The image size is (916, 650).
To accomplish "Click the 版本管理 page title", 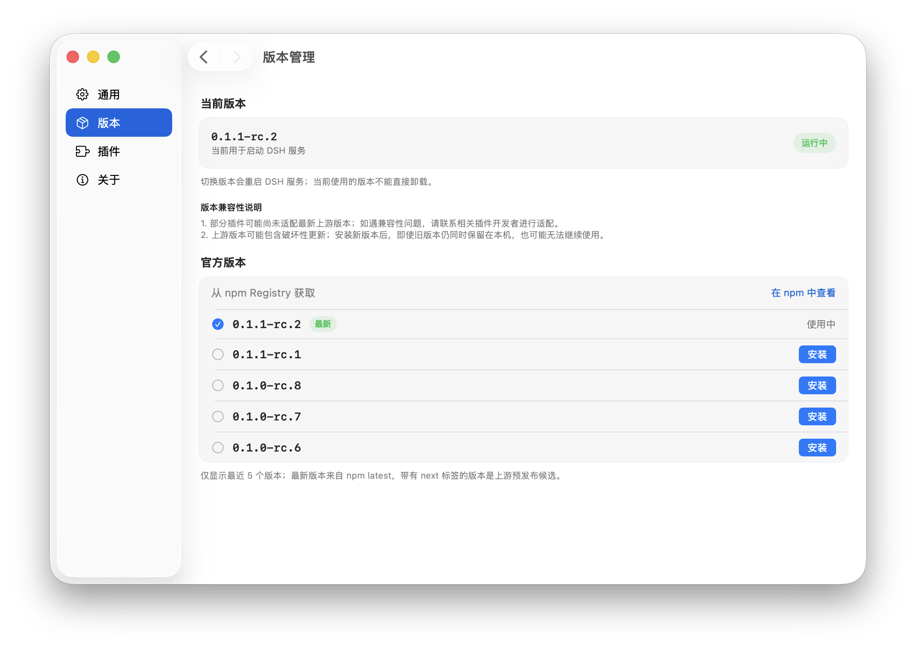I will (x=289, y=57).
